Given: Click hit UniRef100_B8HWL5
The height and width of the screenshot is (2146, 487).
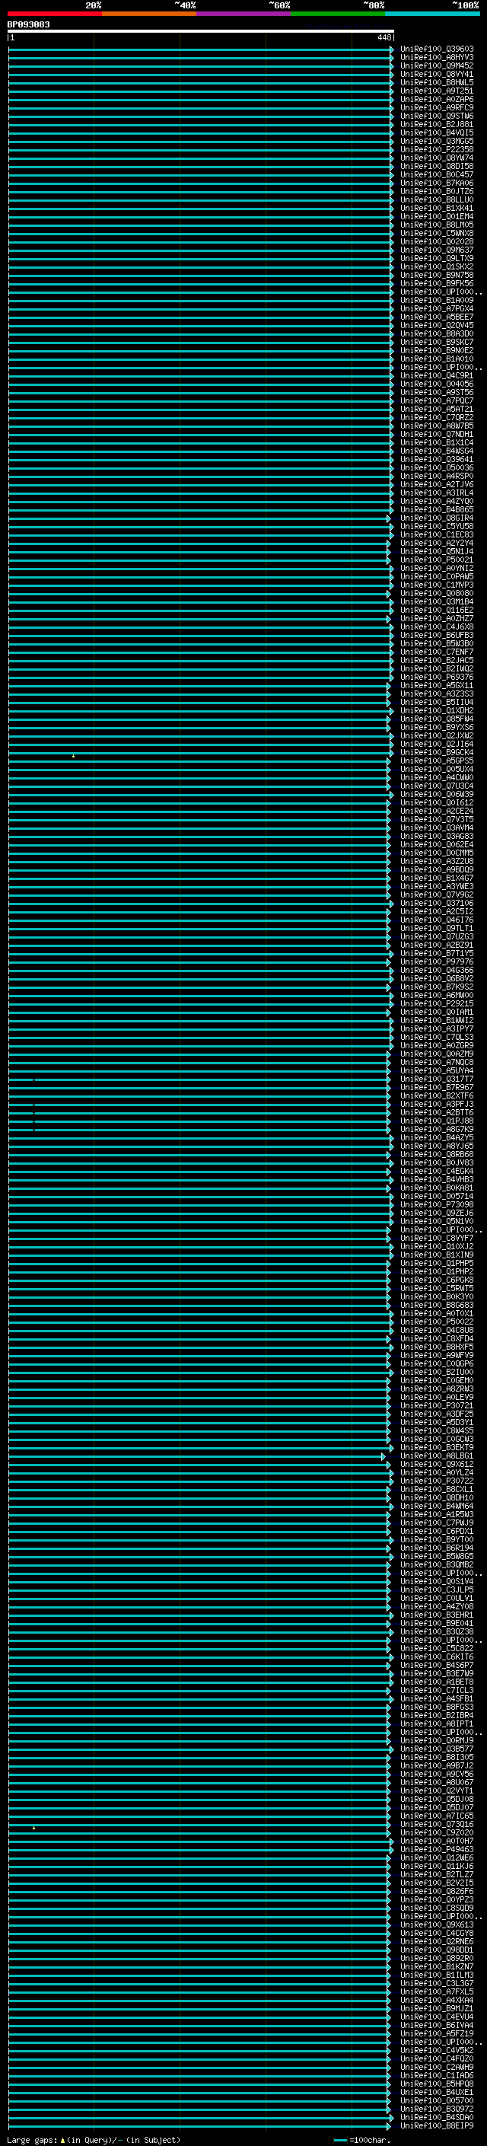Looking at the screenshot, I should [437, 82].
